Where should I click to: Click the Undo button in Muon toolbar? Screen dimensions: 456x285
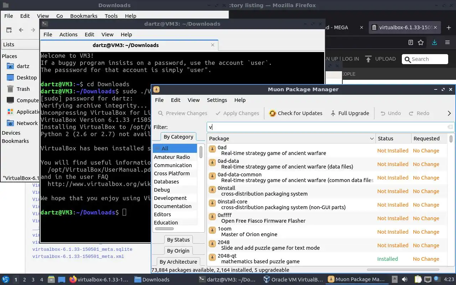pyautogui.click(x=390, y=113)
